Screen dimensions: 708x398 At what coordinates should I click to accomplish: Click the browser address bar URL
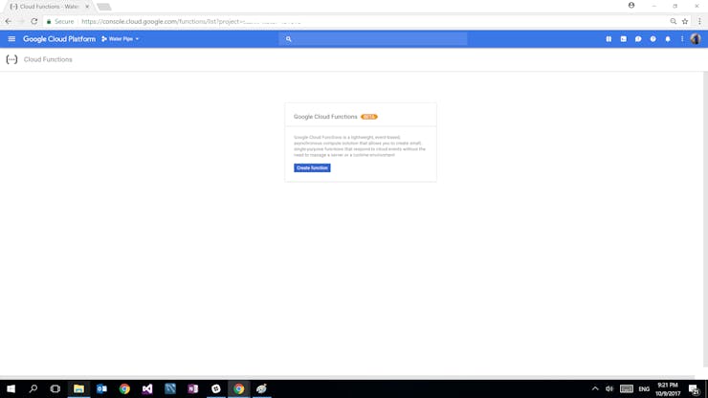[x=191, y=21]
